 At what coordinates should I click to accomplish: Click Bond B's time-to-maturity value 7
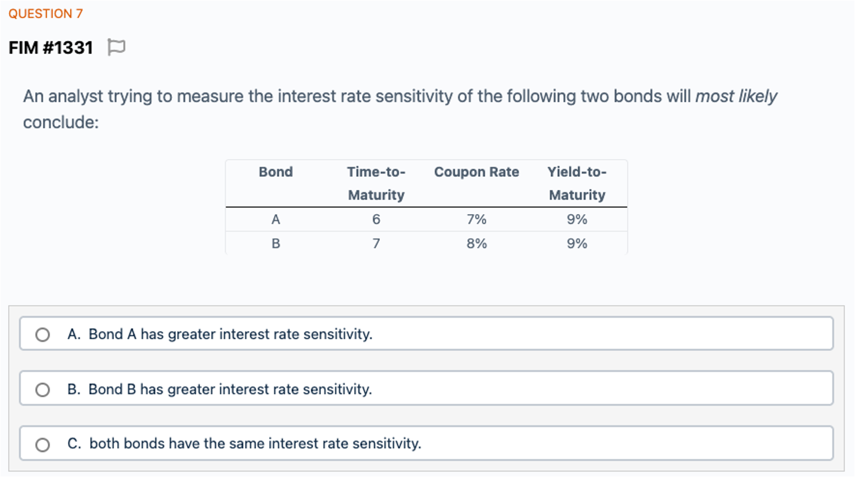point(376,243)
